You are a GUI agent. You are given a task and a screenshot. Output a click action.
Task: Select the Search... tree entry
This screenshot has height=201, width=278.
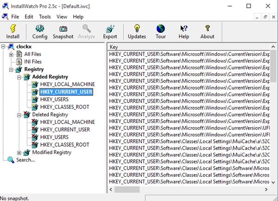point(26,160)
